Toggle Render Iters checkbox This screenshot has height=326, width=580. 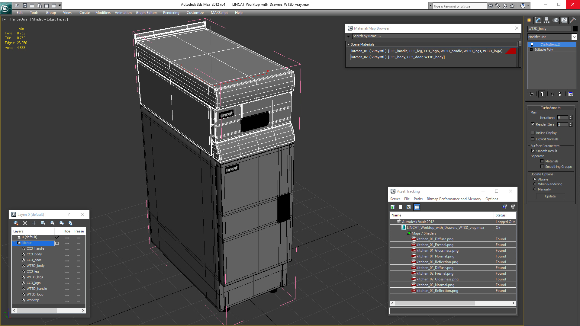533,124
